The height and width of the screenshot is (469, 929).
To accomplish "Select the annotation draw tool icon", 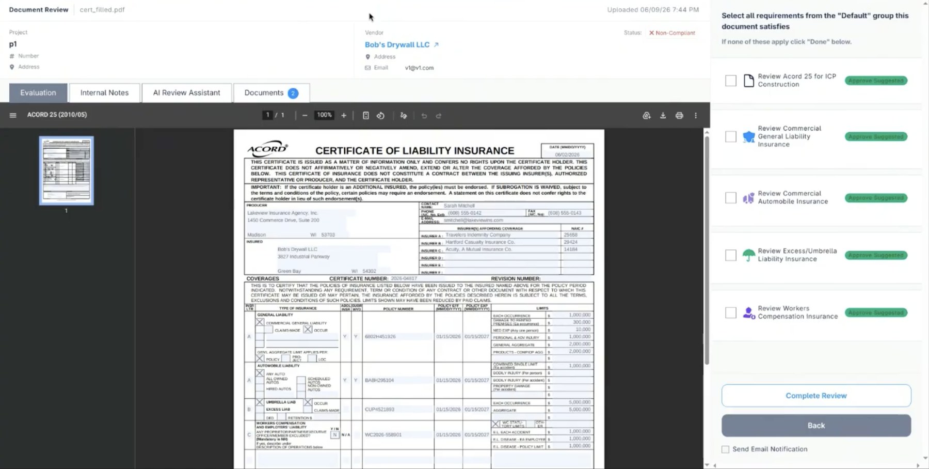I will [404, 115].
